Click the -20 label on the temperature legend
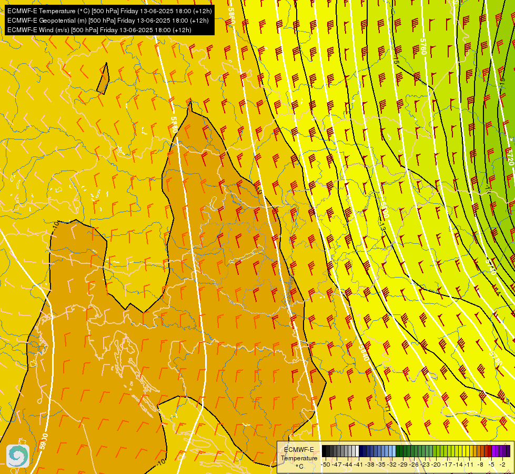 [x=437, y=465]
